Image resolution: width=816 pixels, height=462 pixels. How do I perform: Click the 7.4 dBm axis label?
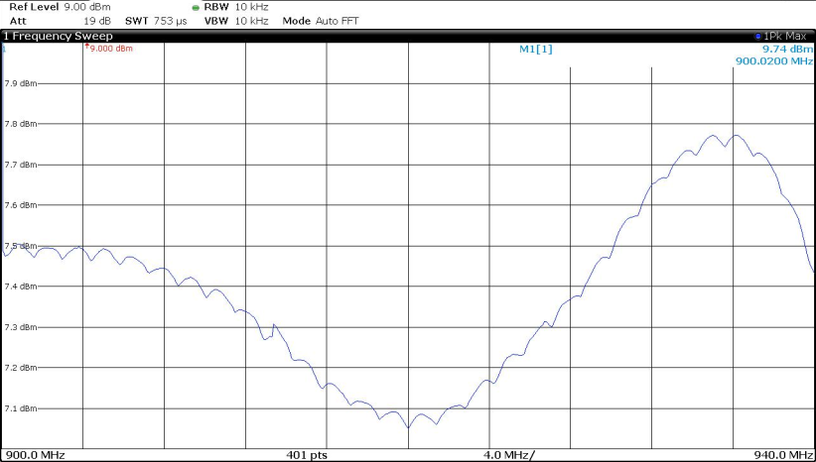click(x=20, y=287)
